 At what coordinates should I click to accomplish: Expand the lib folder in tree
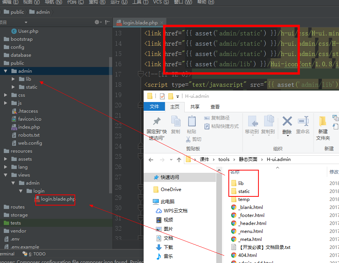(13, 79)
